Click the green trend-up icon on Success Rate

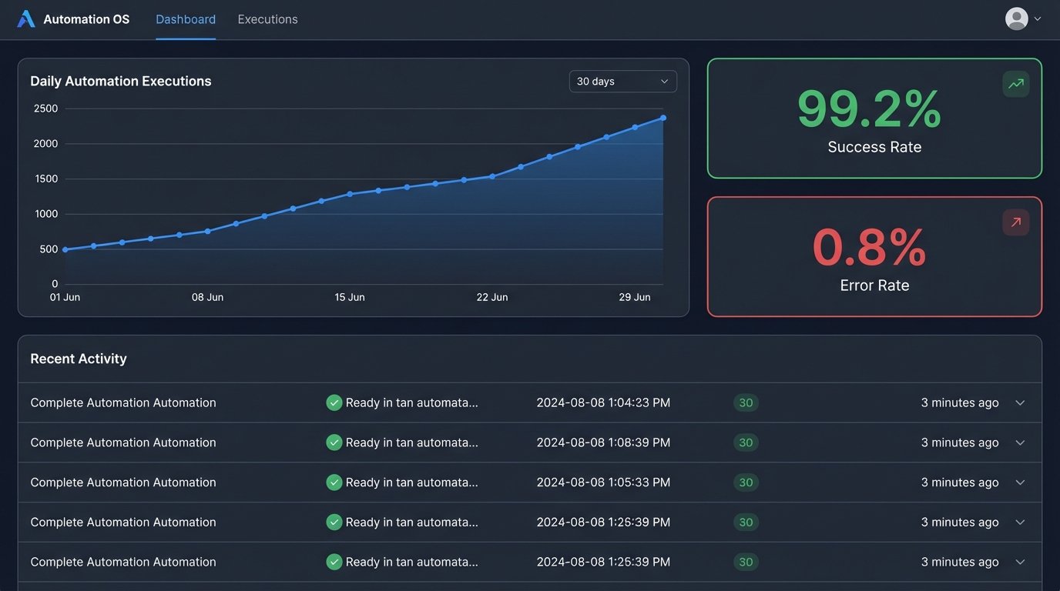(x=1015, y=84)
